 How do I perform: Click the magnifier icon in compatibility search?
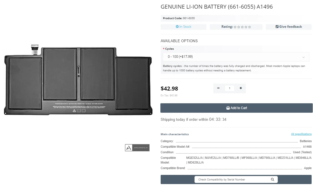pos(272,179)
